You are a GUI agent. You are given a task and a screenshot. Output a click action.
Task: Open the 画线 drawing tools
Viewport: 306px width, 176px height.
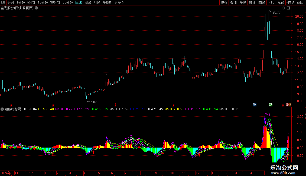coord(262,2)
